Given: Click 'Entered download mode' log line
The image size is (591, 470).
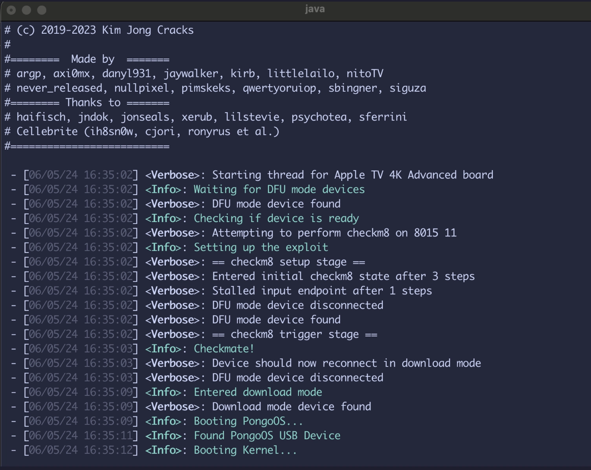Looking at the screenshot, I should 258,392.
